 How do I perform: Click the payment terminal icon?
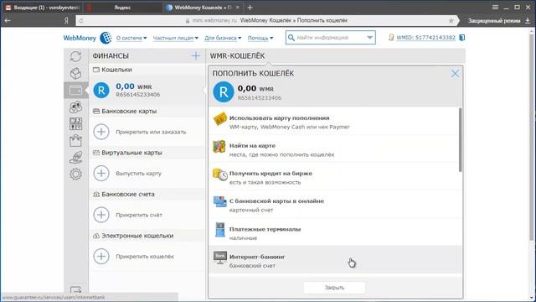219,230
